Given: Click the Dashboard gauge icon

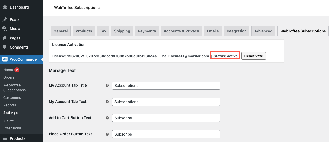Looking at the screenshot, I should (5, 7).
